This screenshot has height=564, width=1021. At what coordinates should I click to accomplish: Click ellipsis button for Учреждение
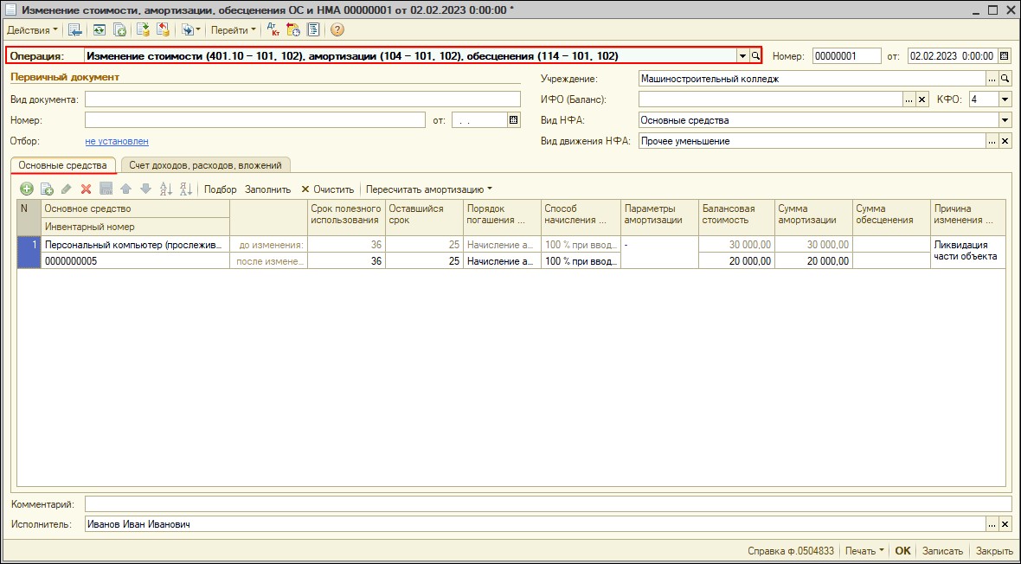coord(992,79)
